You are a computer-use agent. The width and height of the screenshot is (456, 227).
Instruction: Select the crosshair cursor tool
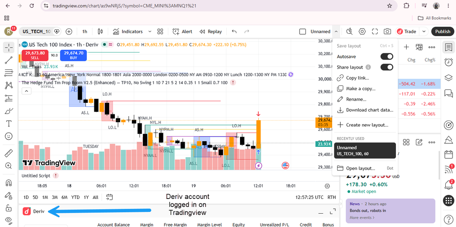click(x=9, y=48)
